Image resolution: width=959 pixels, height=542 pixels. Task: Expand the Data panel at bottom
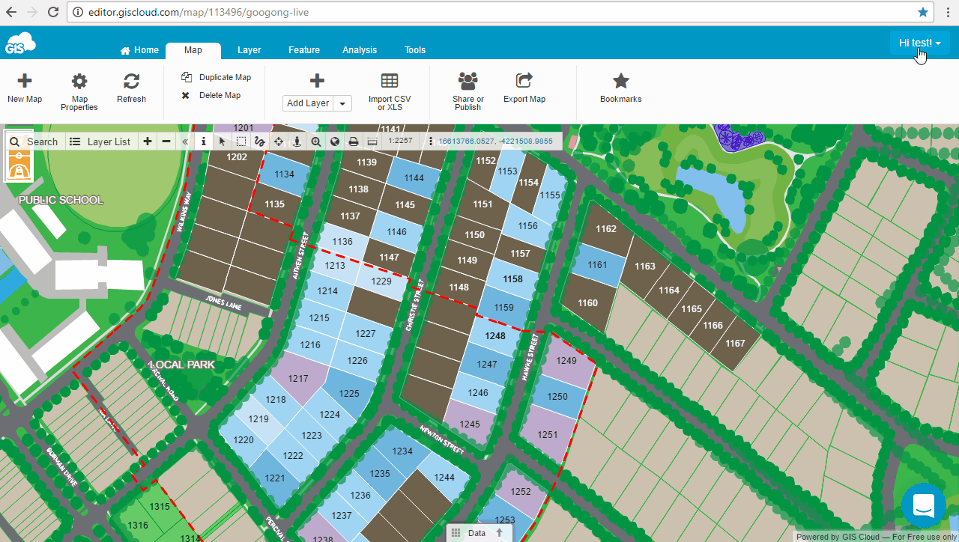pyautogui.click(x=479, y=533)
